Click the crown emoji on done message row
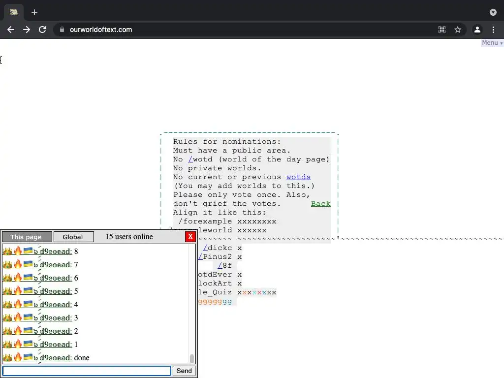 7,357
